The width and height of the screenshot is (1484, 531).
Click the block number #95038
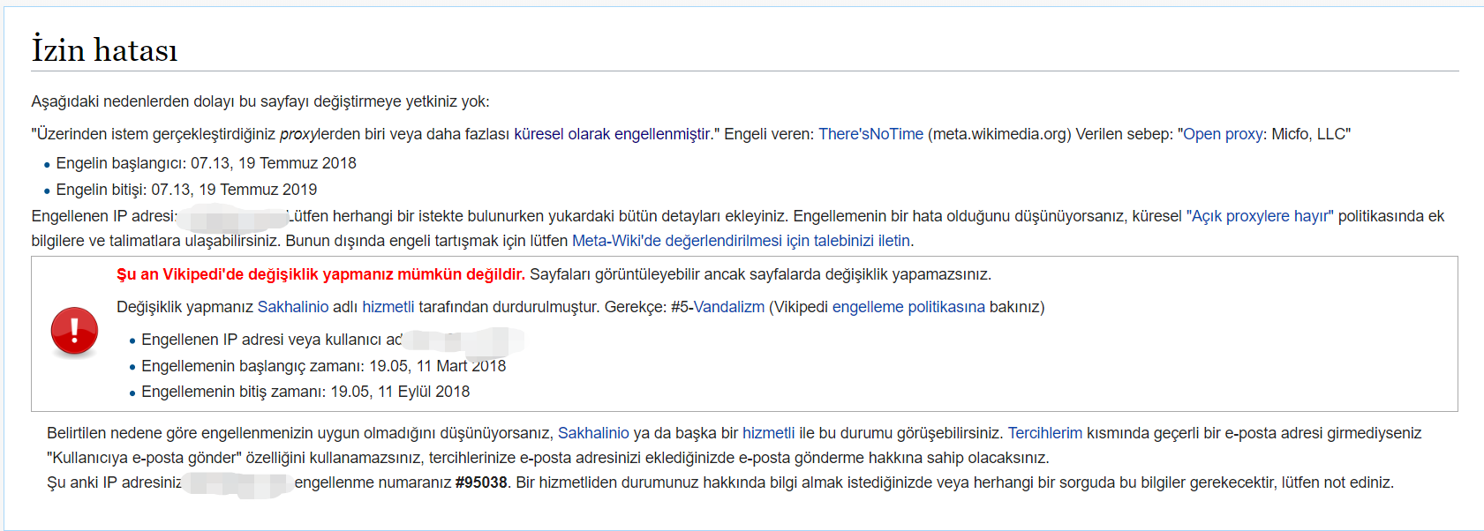(481, 482)
